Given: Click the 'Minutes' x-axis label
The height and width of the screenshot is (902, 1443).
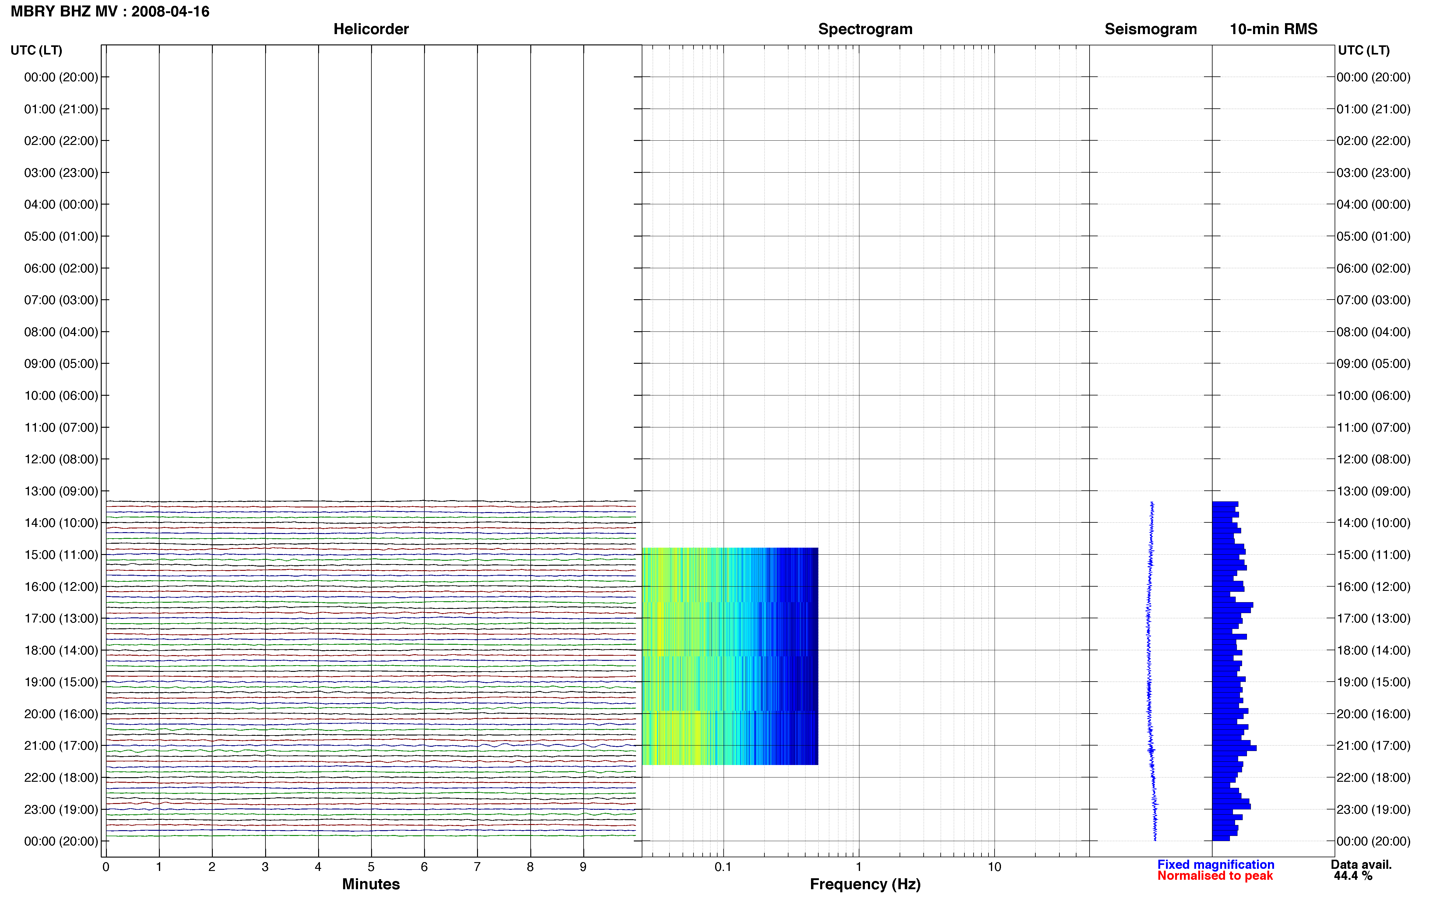Looking at the screenshot, I should coord(371,884).
